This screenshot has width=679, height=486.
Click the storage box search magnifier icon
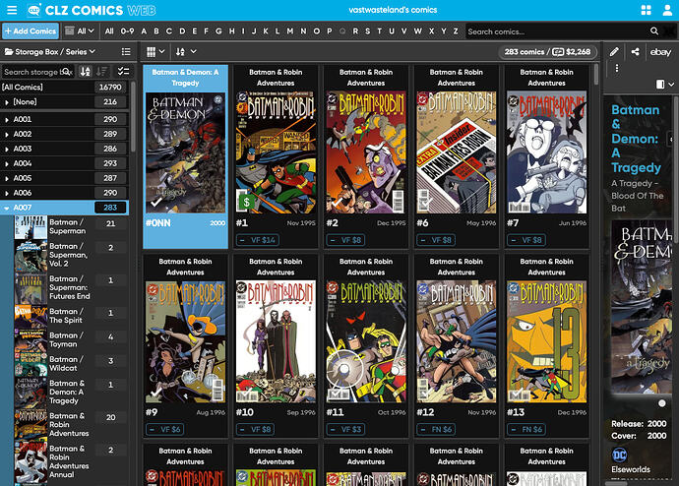(x=66, y=72)
